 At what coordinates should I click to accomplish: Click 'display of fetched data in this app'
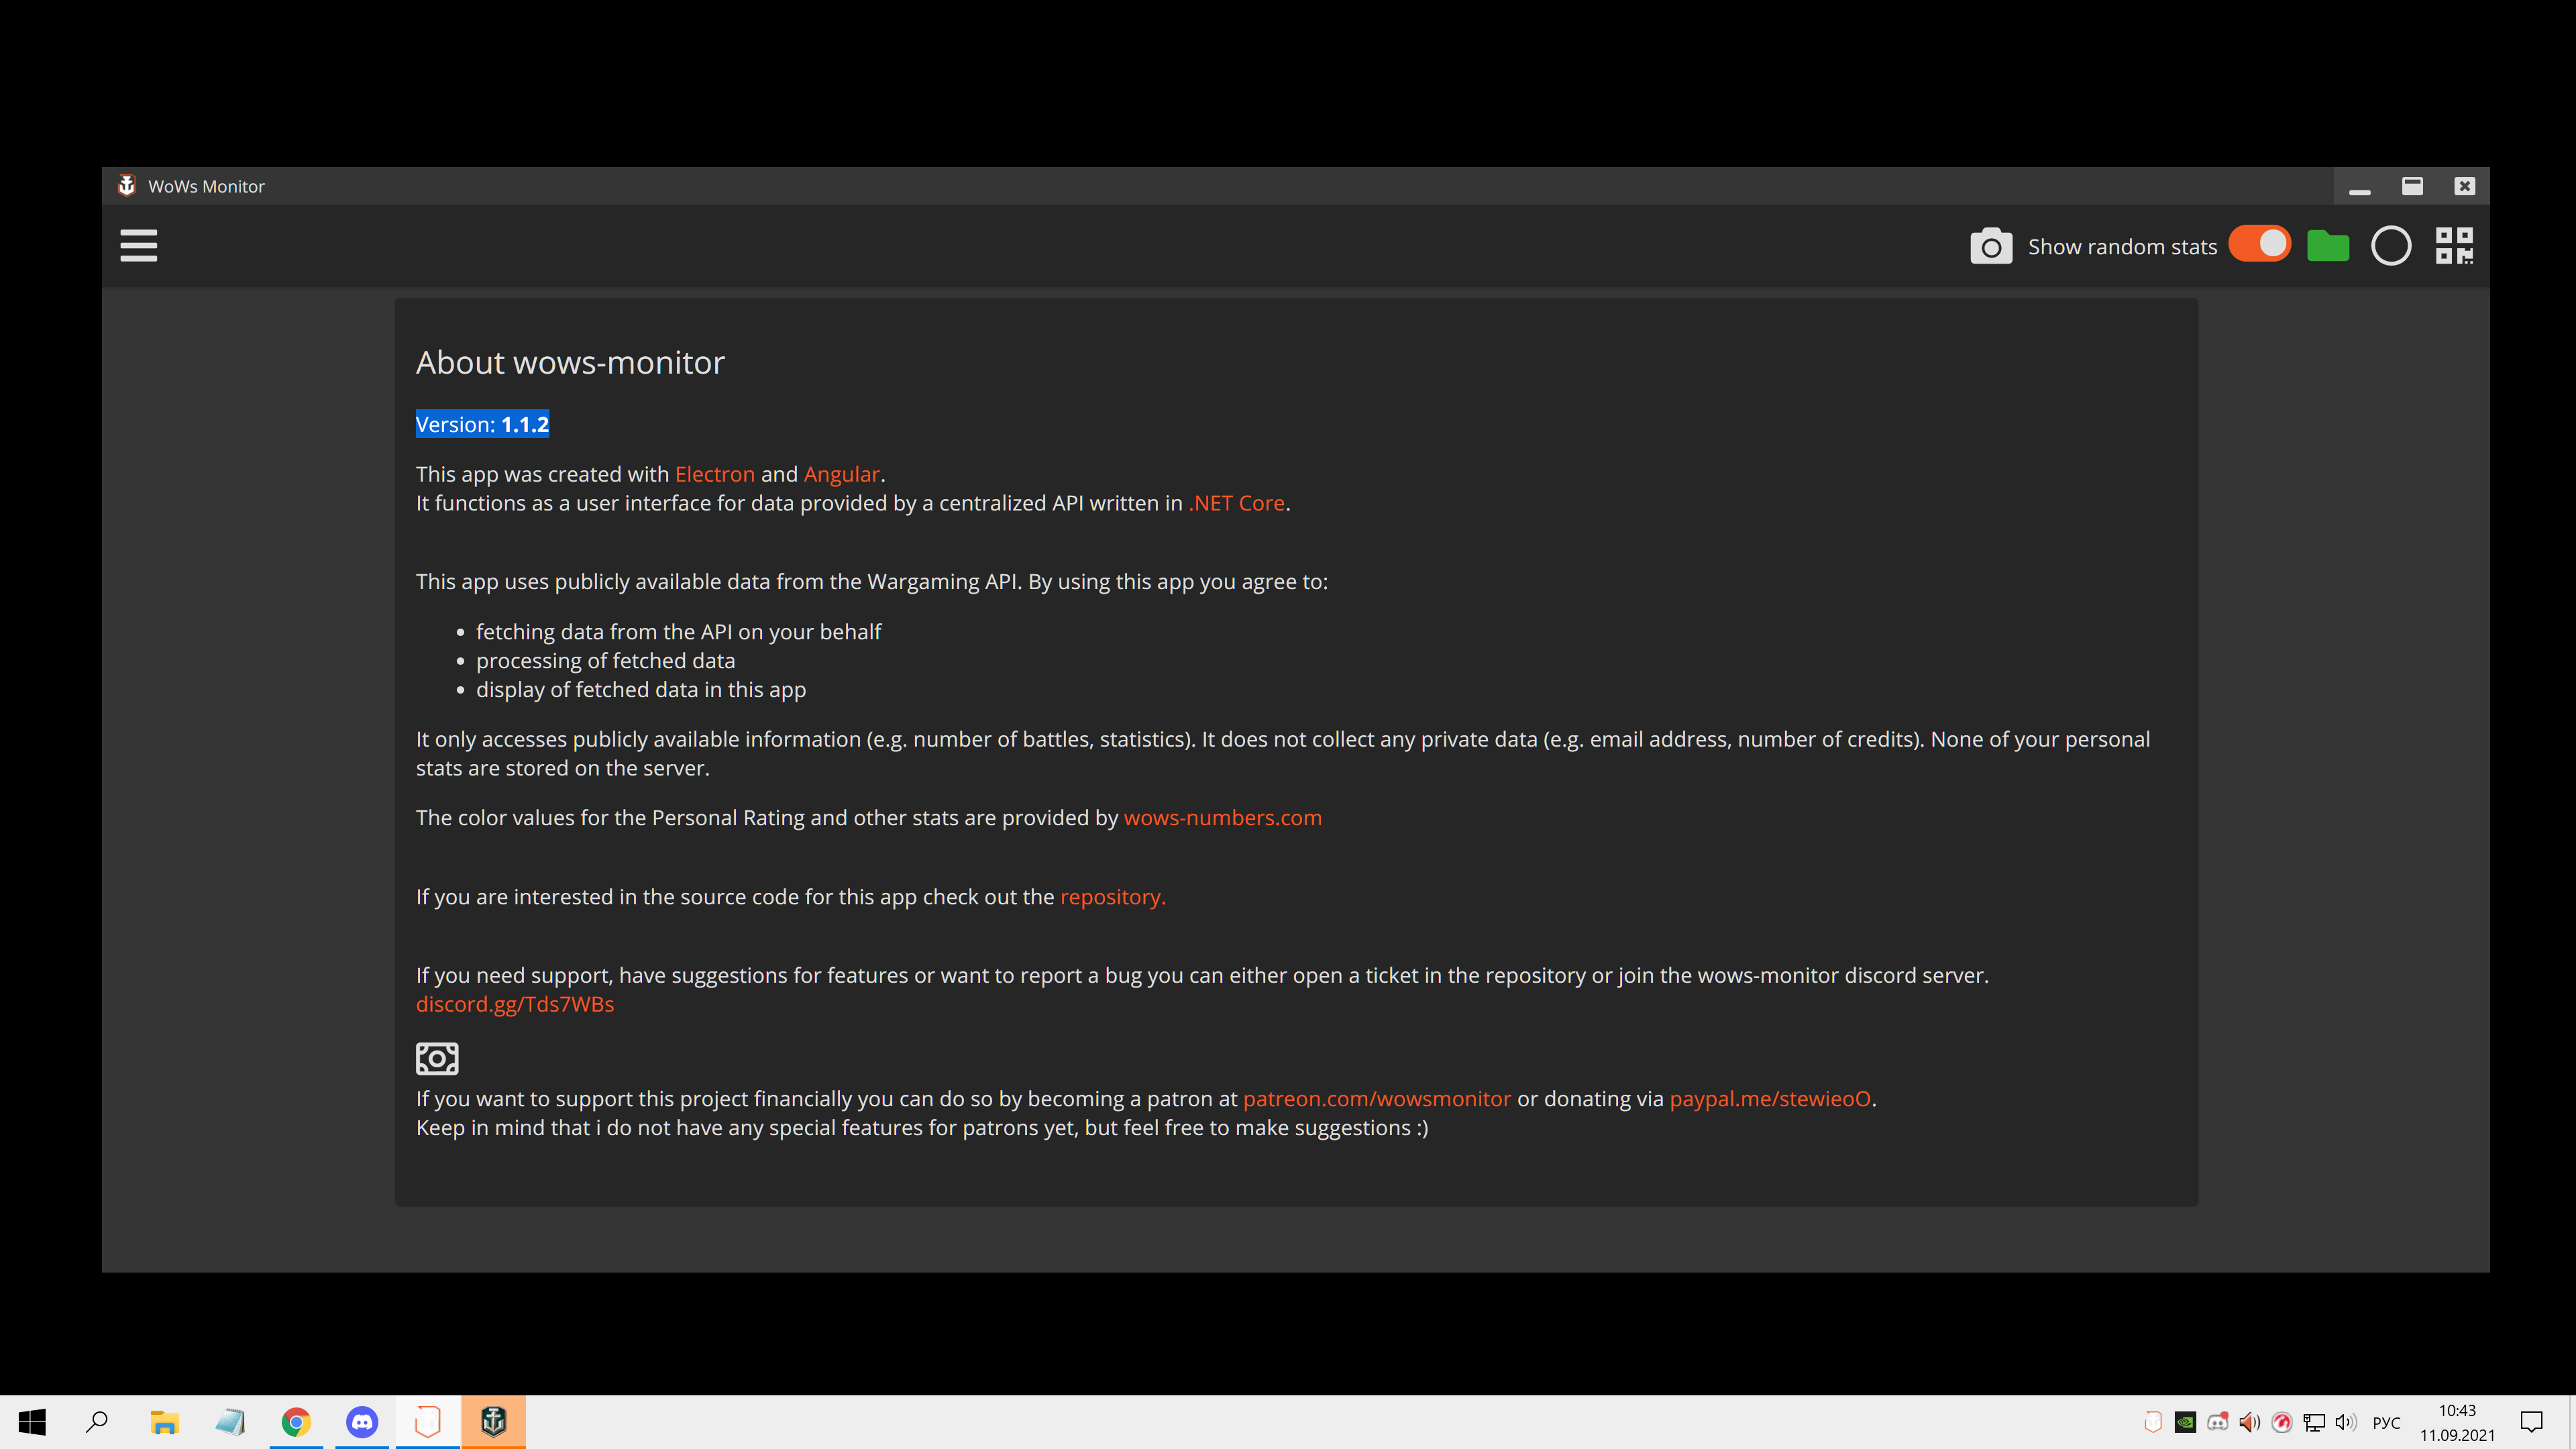pos(640,690)
